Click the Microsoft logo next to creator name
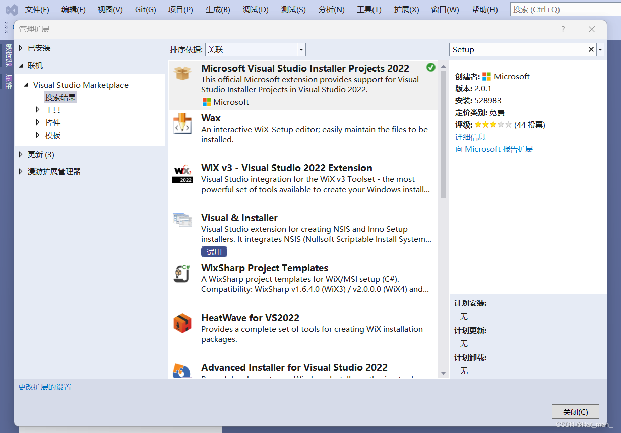Viewport: 621px width, 433px height. click(x=488, y=76)
